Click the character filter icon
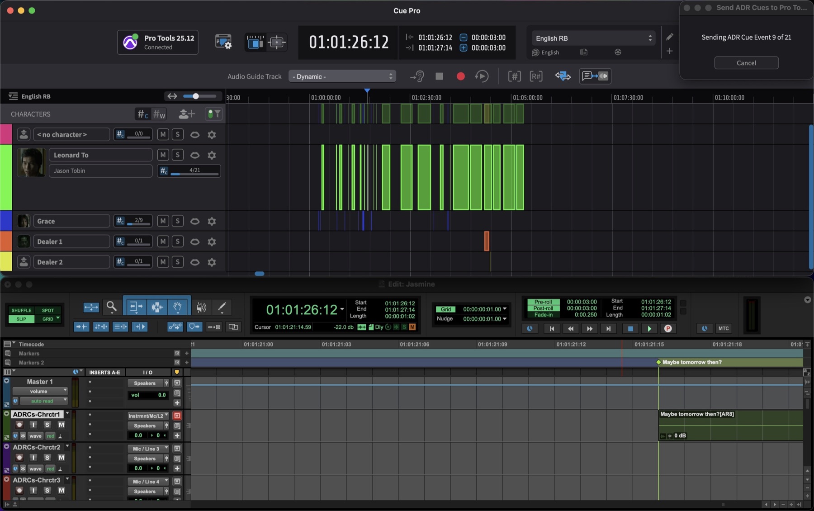Viewport: 814px width, 511px height. pyautogui.click(x=213, y=114)
